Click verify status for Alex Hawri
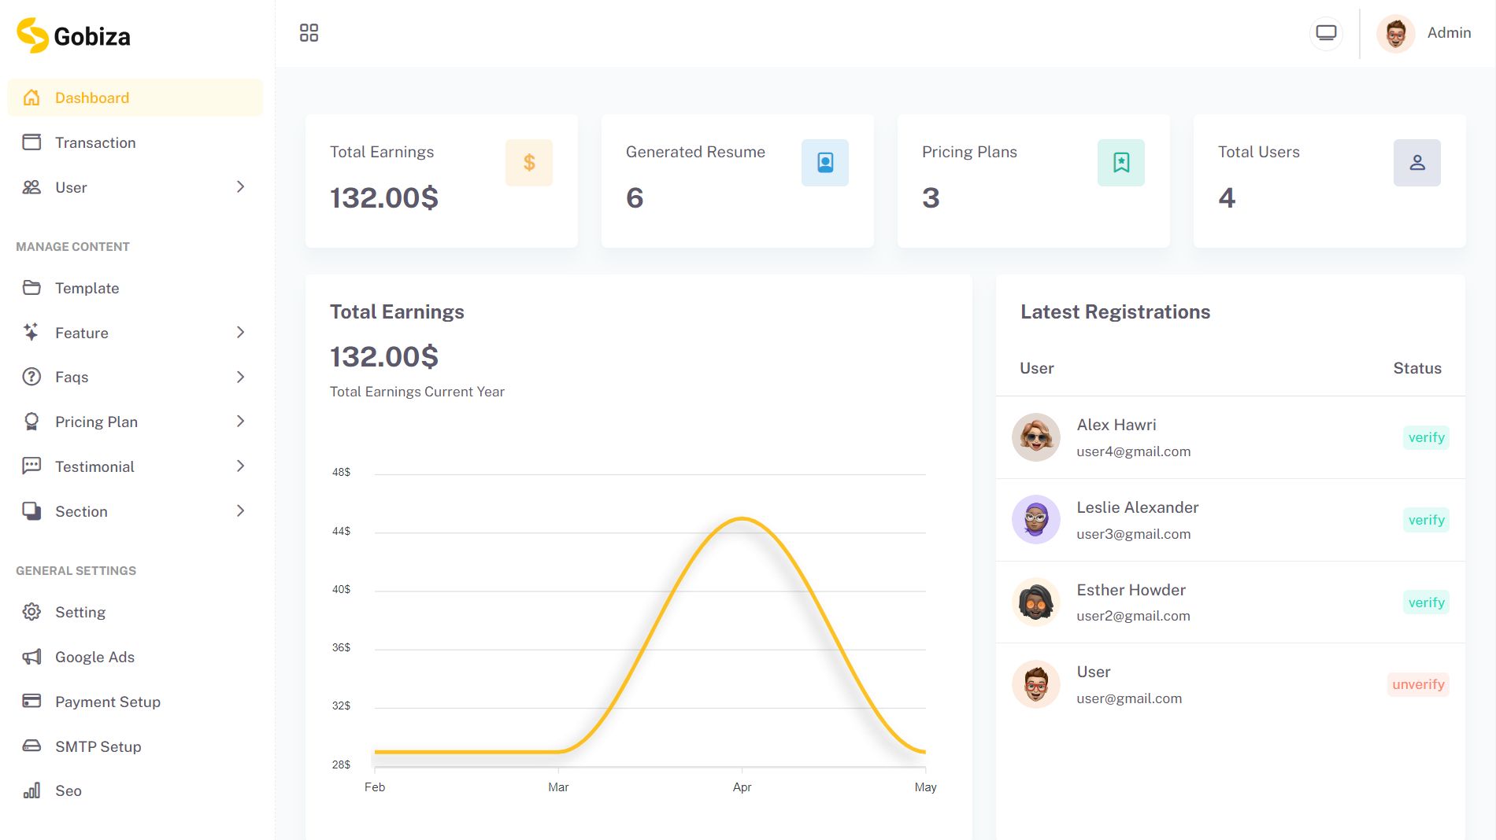1496x840 pixels. point(1426,437)
